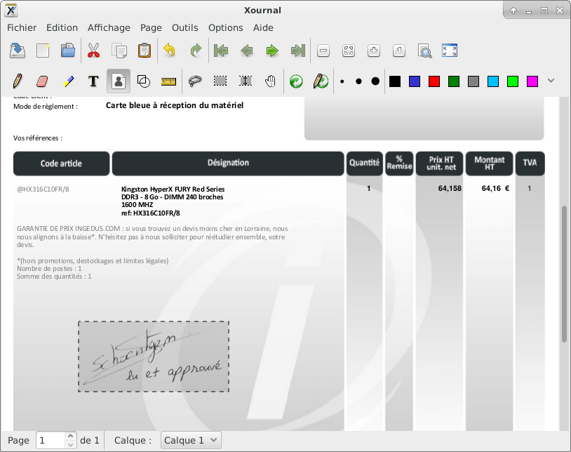Viewport: 571px width, 452px height.
Task: Cut selection with scissors icon
Action: point(93,51)
